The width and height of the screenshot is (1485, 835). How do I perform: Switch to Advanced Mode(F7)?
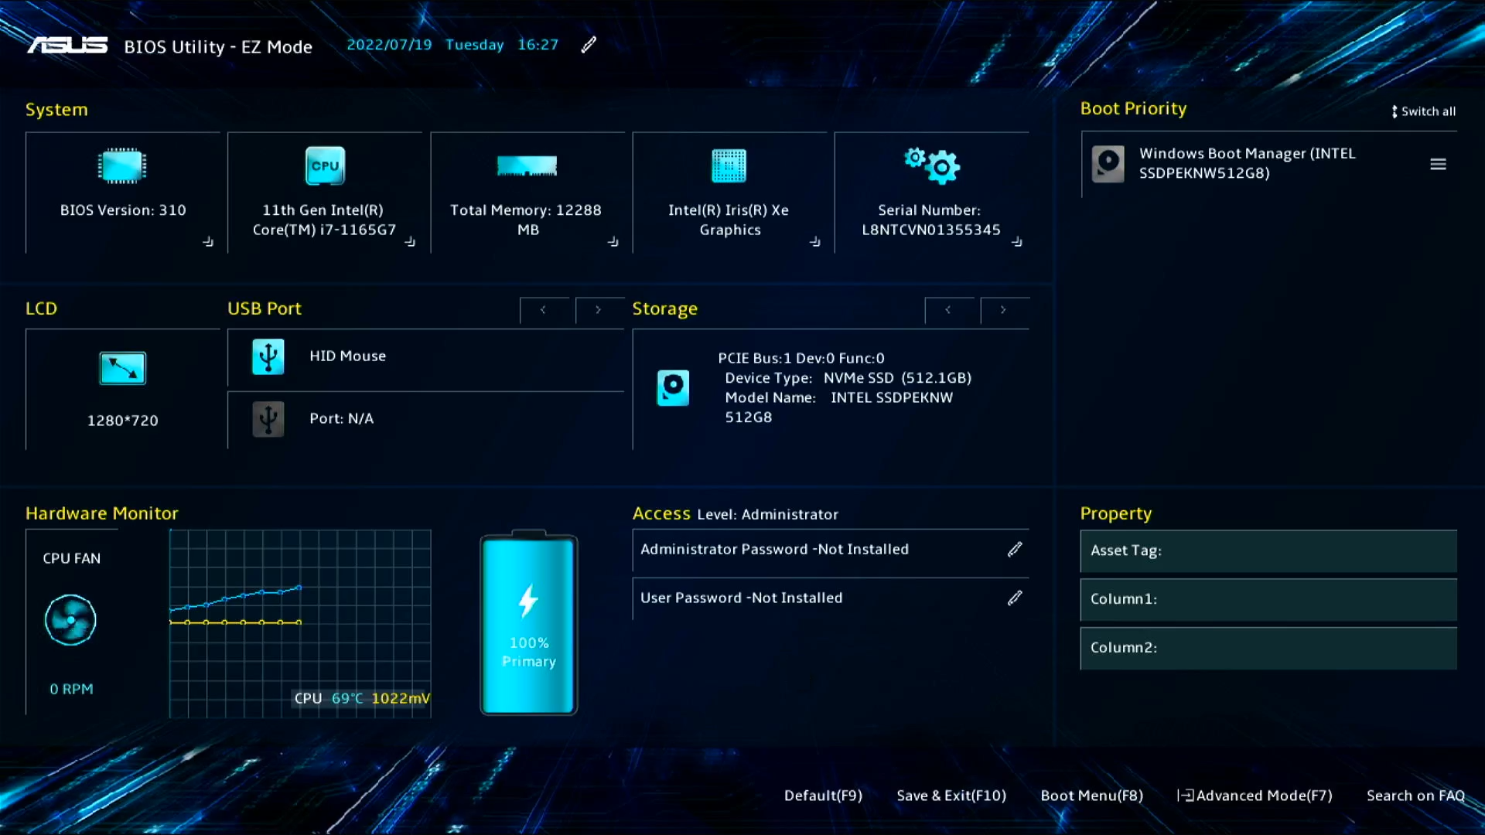click(x=1255, y=796)
